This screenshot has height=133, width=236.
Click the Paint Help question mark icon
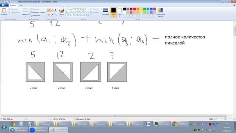click(235, 5)
